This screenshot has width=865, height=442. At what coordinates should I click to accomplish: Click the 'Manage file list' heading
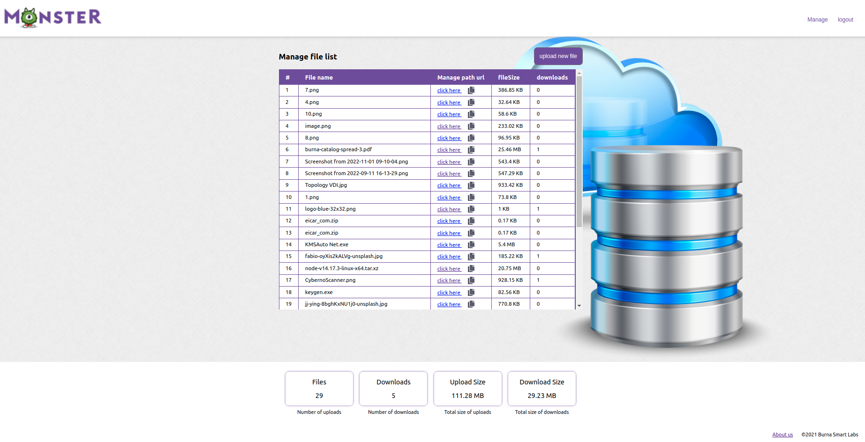click(x=308, y=57)
